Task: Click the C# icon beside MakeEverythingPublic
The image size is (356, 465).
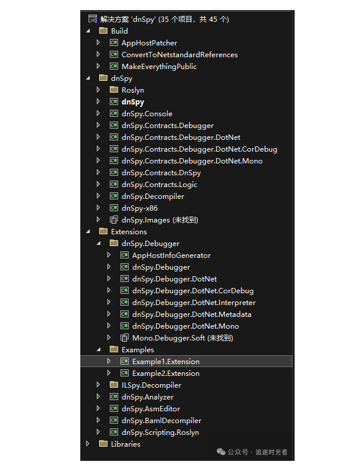Action: [x=114, y=66]
